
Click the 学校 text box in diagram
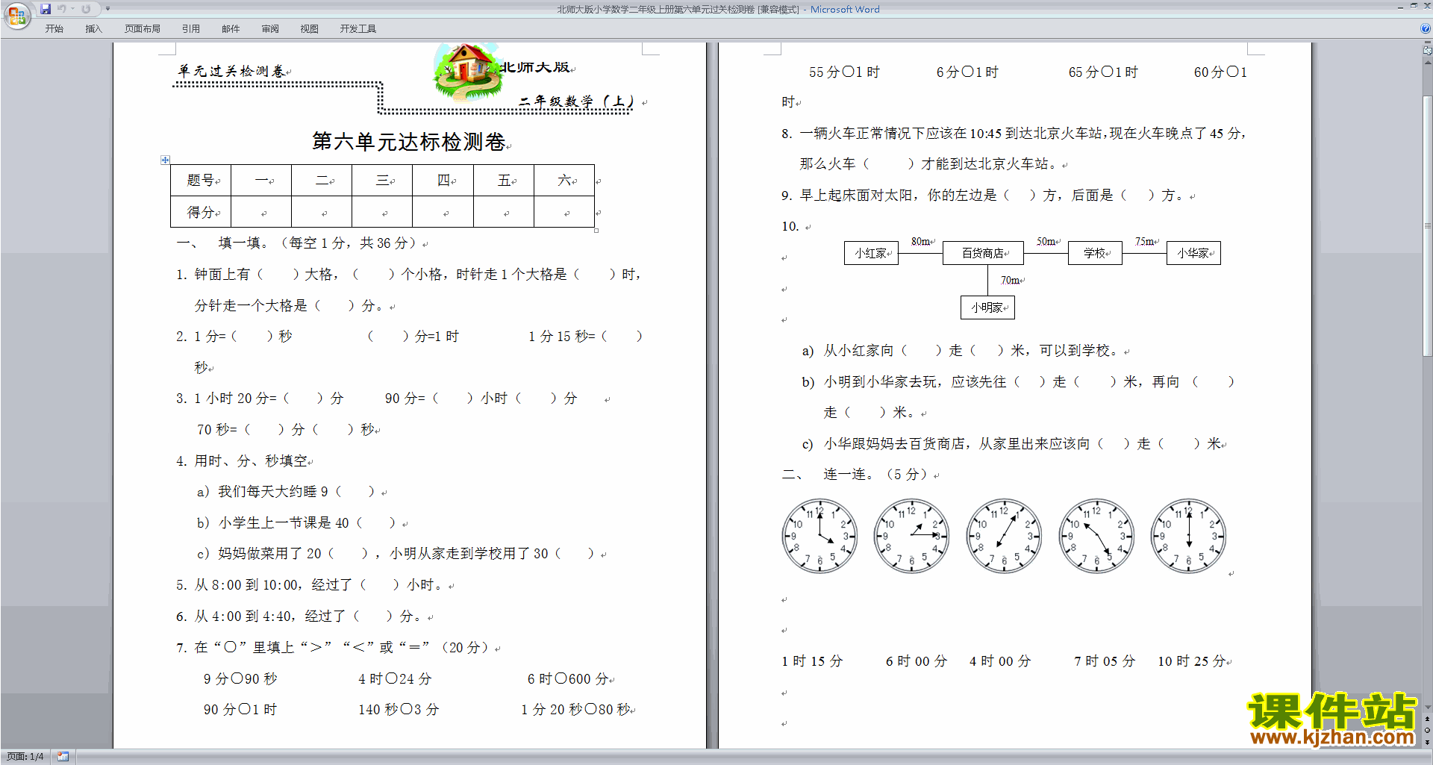point(1095,253)
